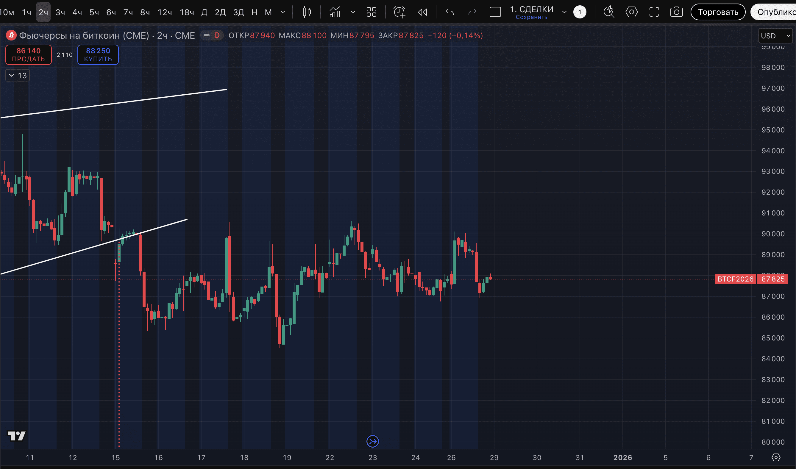Open chart settings hexagon icon in toolbar
796x469 pixels.
tap(631, 12)
